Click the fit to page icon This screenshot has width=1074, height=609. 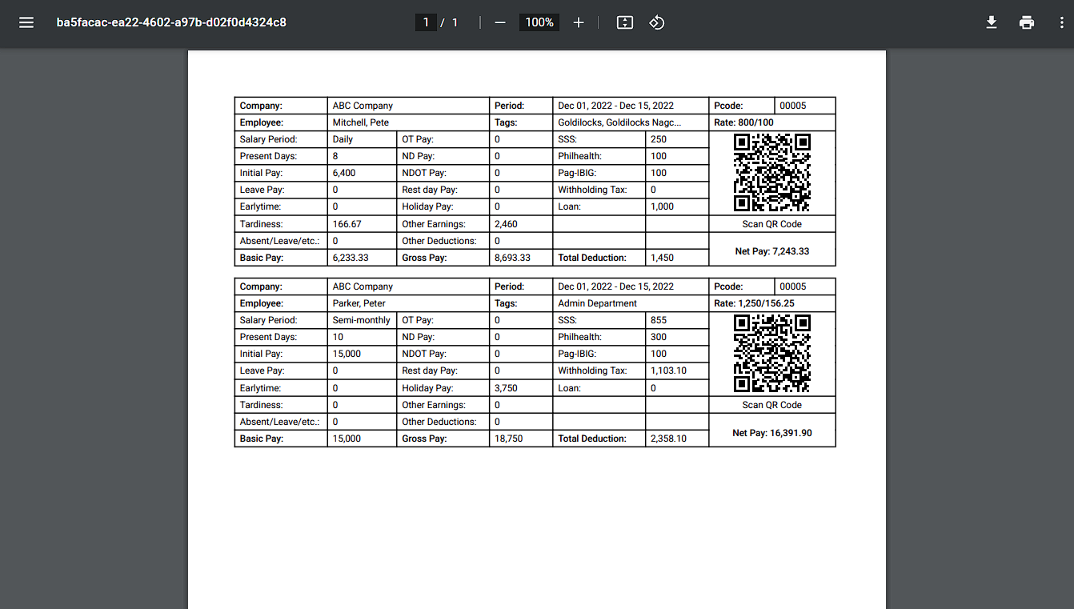click(x=625, y=22)
